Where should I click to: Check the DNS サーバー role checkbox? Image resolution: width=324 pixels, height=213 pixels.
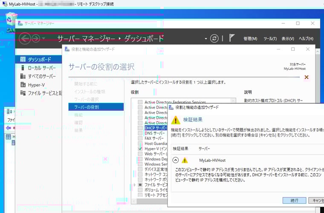[x=140, y=133]
